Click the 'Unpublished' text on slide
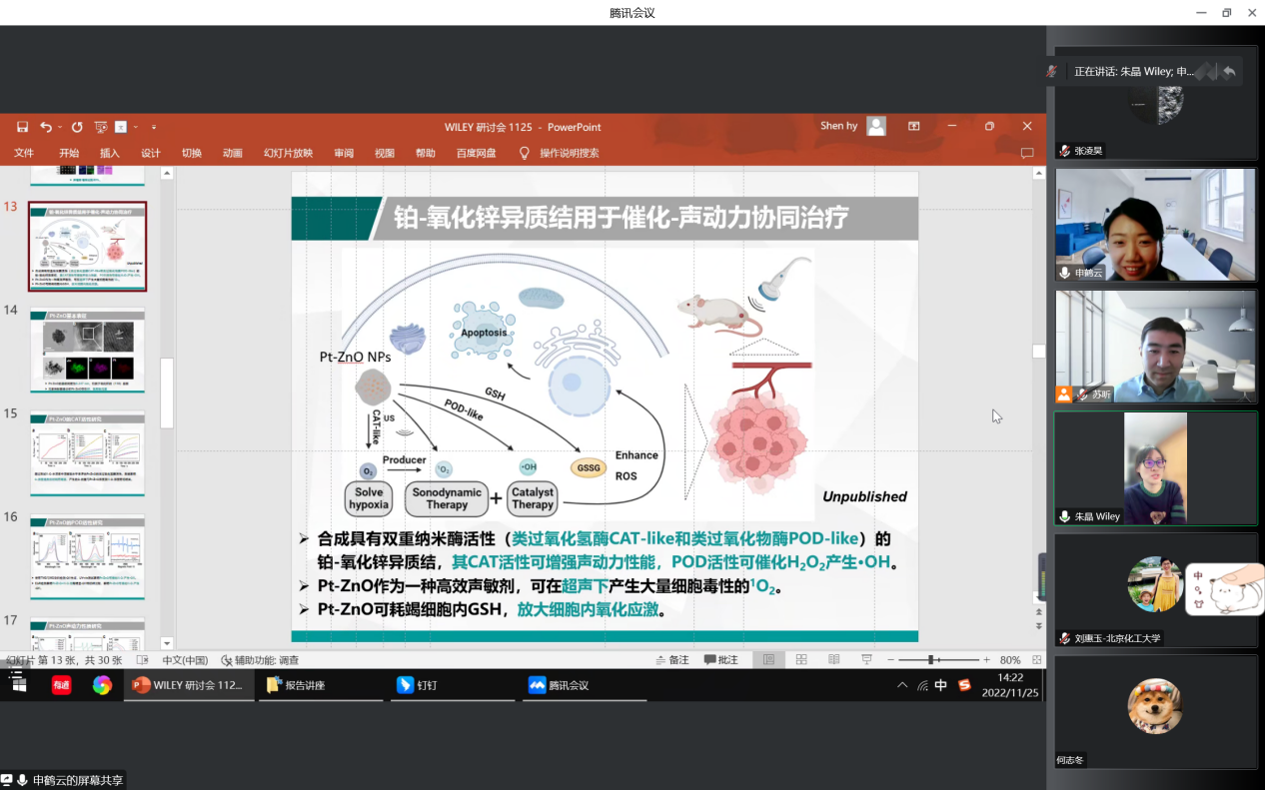This screenshot has width=1265, height=790. (x=864, y=496)
